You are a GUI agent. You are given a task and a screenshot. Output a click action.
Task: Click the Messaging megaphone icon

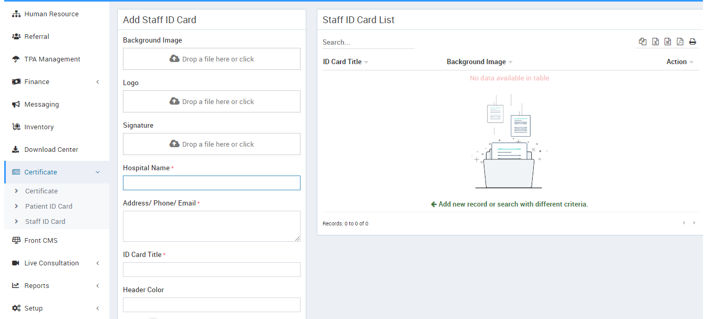[16, 105]
